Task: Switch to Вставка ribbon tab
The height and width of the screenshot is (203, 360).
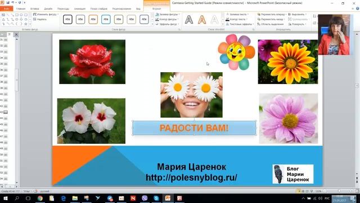Action: (35, 9)
